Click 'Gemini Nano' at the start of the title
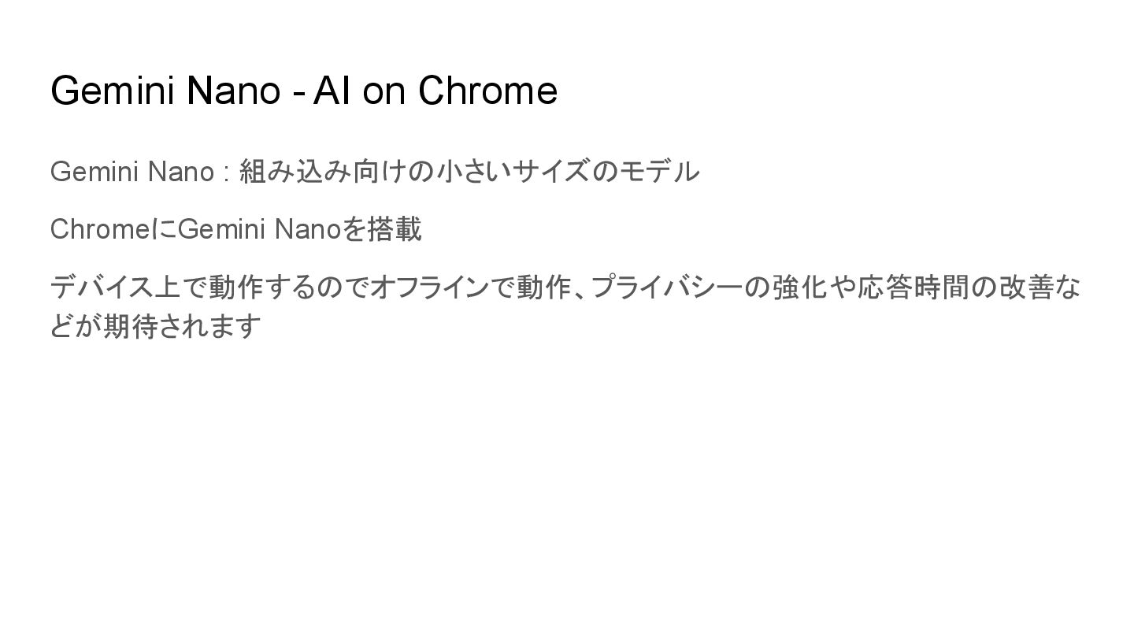 165,91
